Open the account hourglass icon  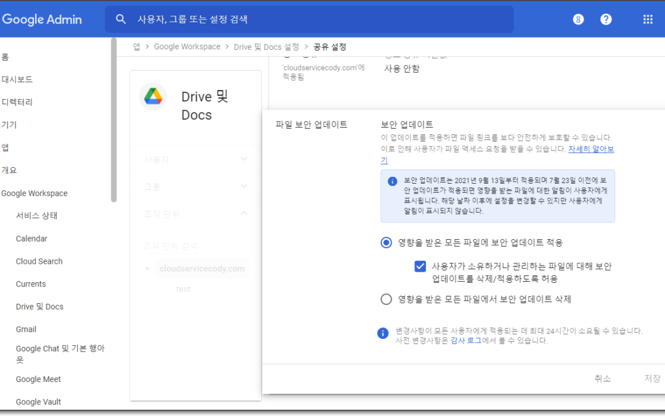(x=578, y=19)
